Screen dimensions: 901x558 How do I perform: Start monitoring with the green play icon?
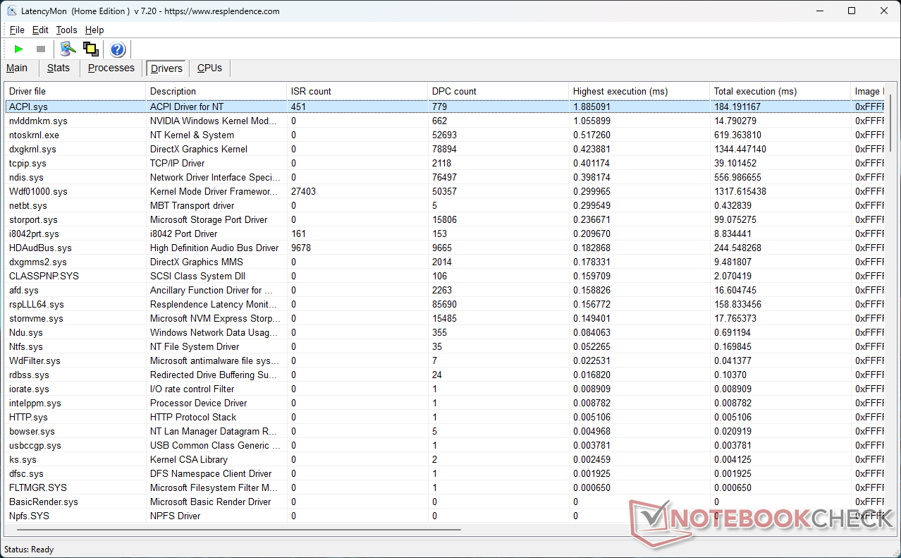19,49
